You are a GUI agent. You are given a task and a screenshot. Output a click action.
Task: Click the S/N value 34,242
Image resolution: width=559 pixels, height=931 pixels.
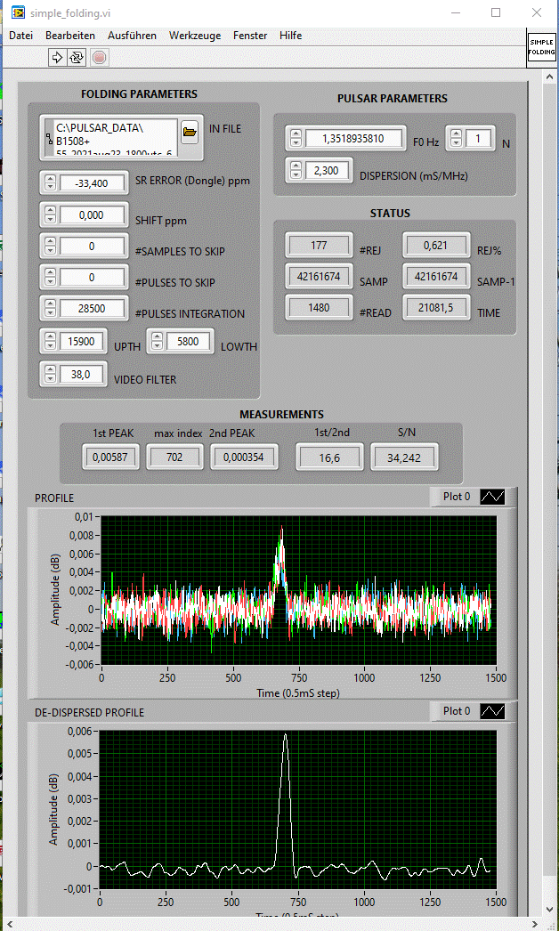pos(404,457)
